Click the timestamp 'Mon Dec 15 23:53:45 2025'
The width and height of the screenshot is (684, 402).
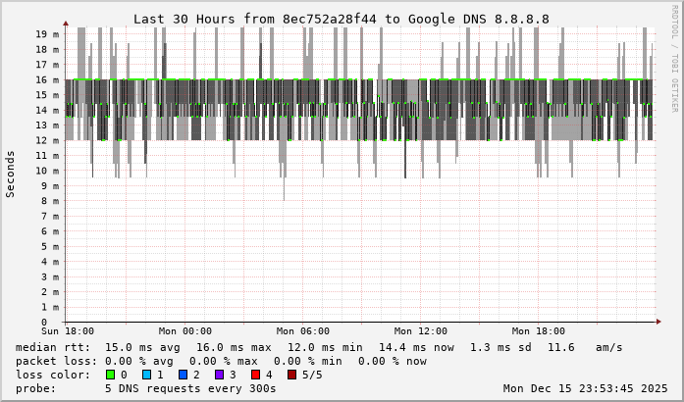(588, 388)
